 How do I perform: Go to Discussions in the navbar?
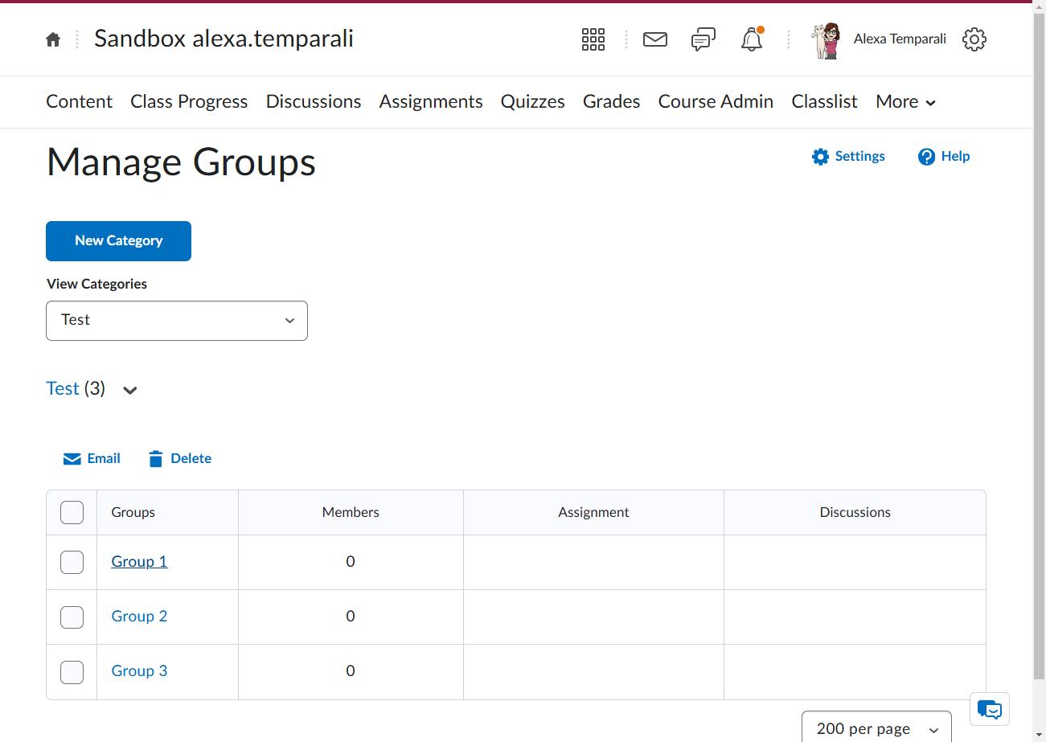(x=314, y=102)
